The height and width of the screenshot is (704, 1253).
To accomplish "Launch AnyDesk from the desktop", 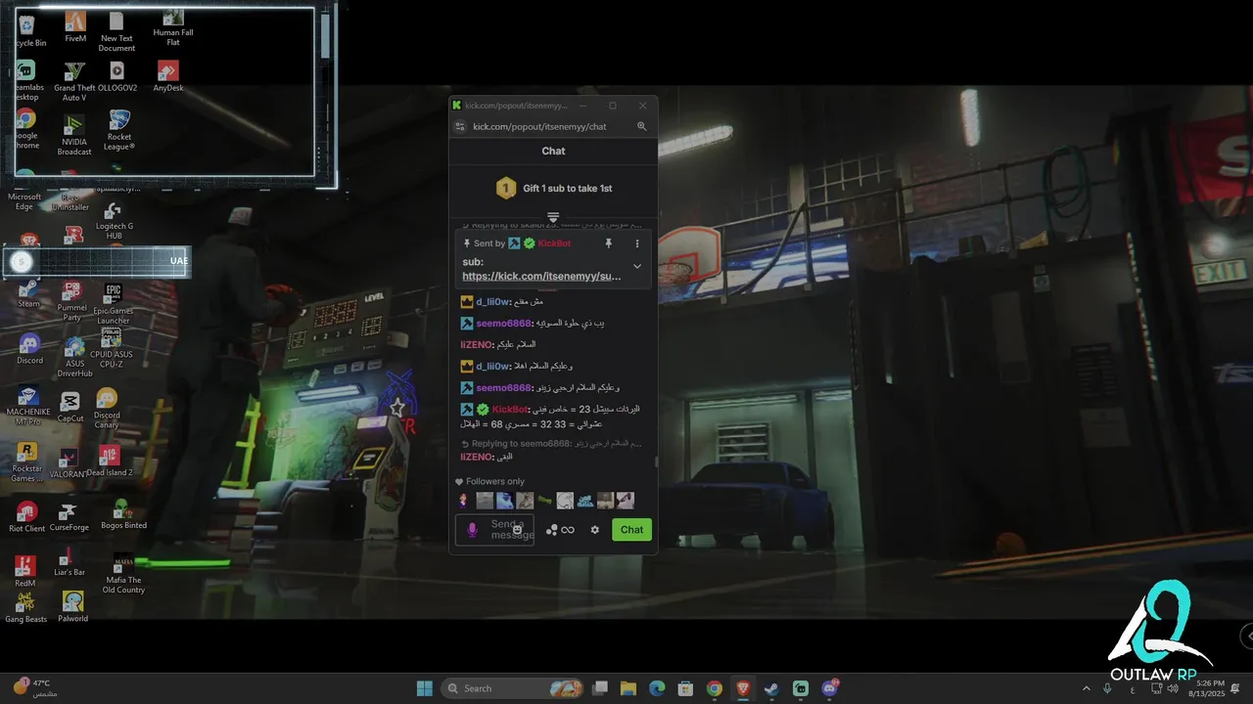I will coord(168,76).
